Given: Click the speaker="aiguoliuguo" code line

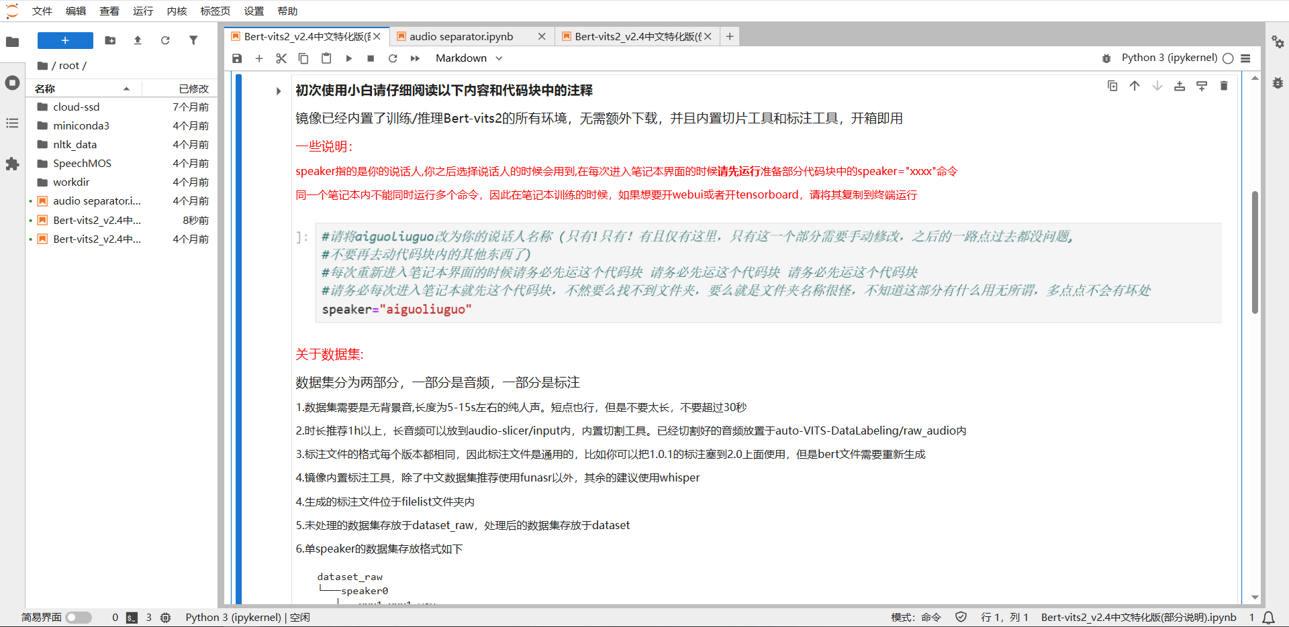Looking at the screenshot, I should coord(397,309).
